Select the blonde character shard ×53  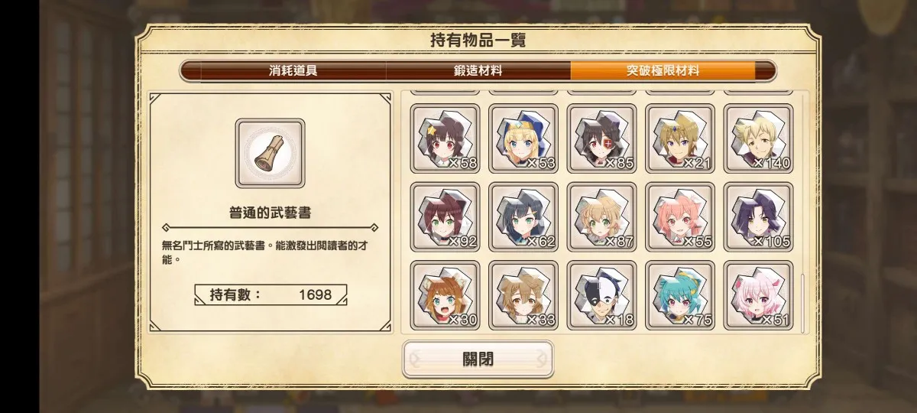click(523, 139)
